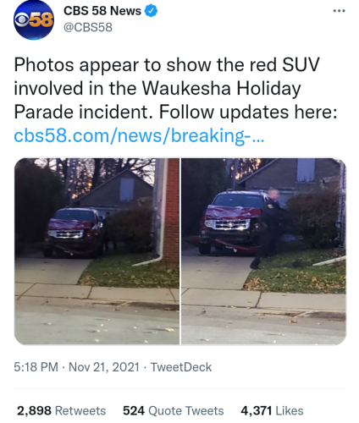Viewport: 359px width, 423px height.
Task: Open the TweetDeck source label
Action: [x=181, y=367]
